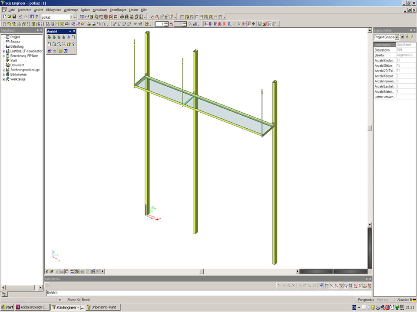Click the Undo arrow icon
417x312 pixels.
(20, 17)
